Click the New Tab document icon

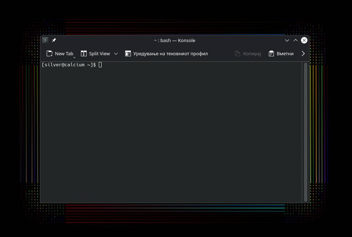tap(50, 53)
